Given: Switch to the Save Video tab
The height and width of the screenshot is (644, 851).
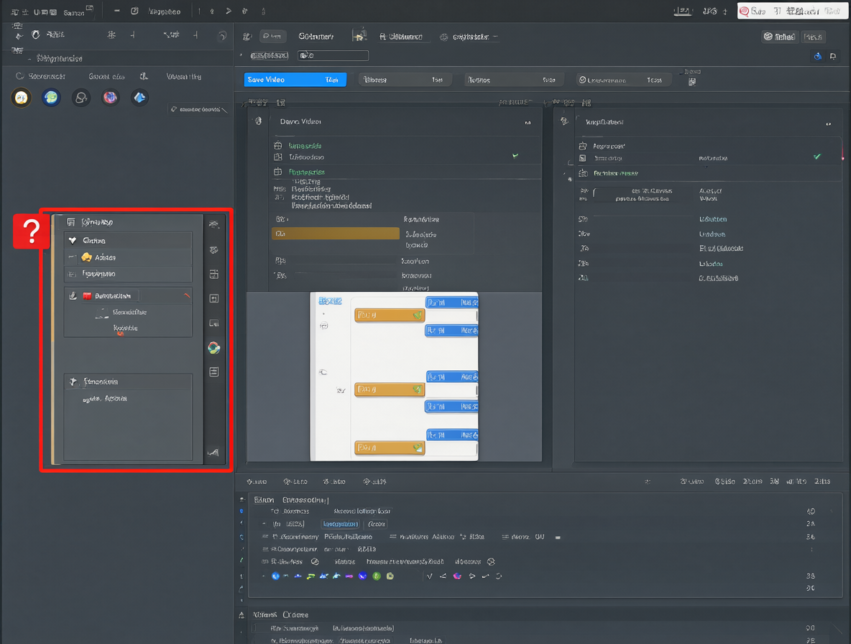Looking at the screenshot, I should (x=295, y=80).
